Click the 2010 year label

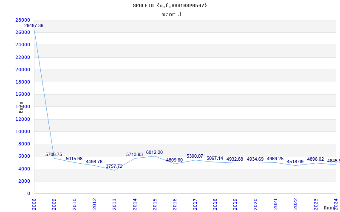(74, 204)
